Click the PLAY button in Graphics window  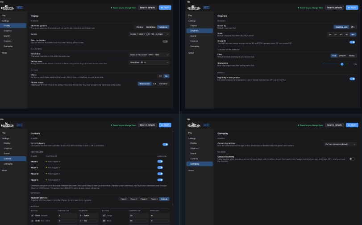352,8
